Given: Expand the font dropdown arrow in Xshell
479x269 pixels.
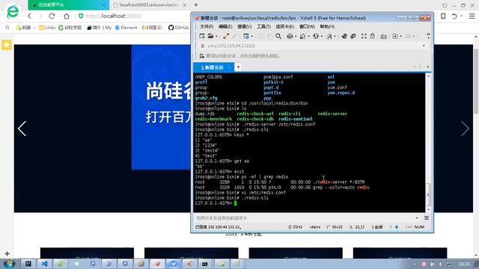Looking at the screenshot, I should [x=335, y=37].
